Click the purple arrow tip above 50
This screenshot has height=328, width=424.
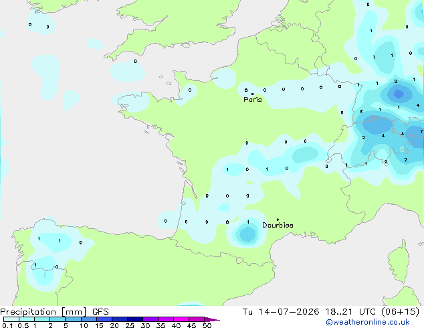coord(212,319)
